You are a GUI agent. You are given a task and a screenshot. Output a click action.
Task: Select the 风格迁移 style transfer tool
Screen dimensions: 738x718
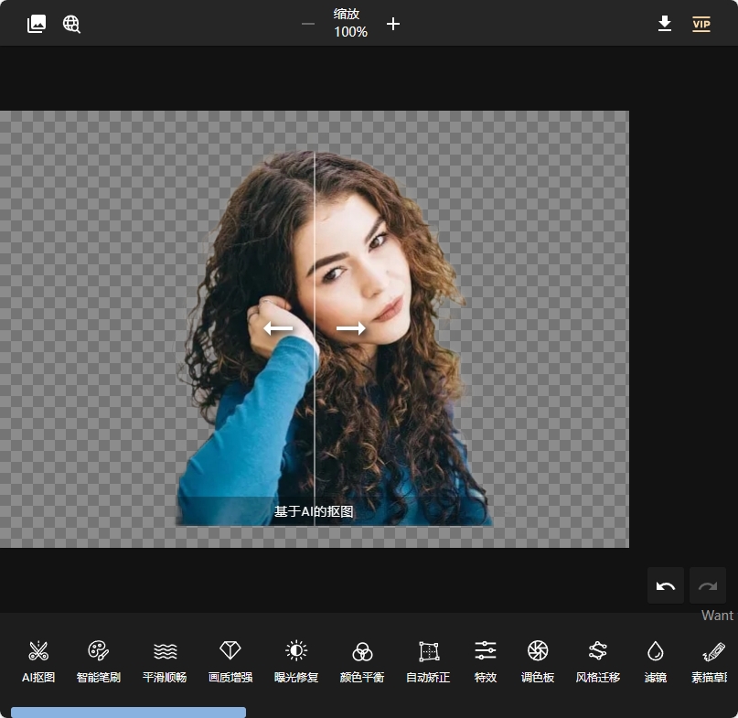[596, 660]
